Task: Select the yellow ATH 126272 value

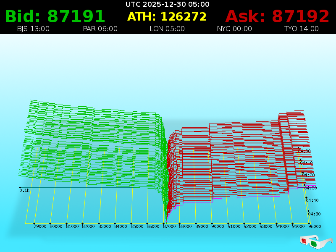Action: (167, 17)
